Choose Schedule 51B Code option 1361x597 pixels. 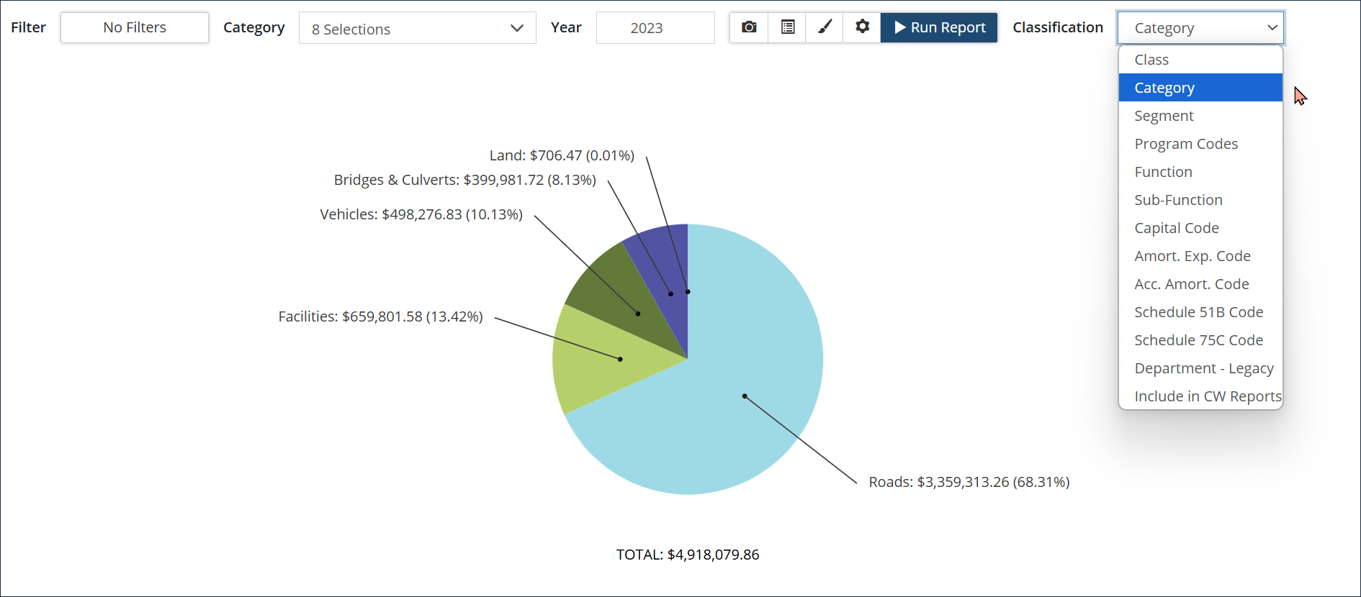1198,312
